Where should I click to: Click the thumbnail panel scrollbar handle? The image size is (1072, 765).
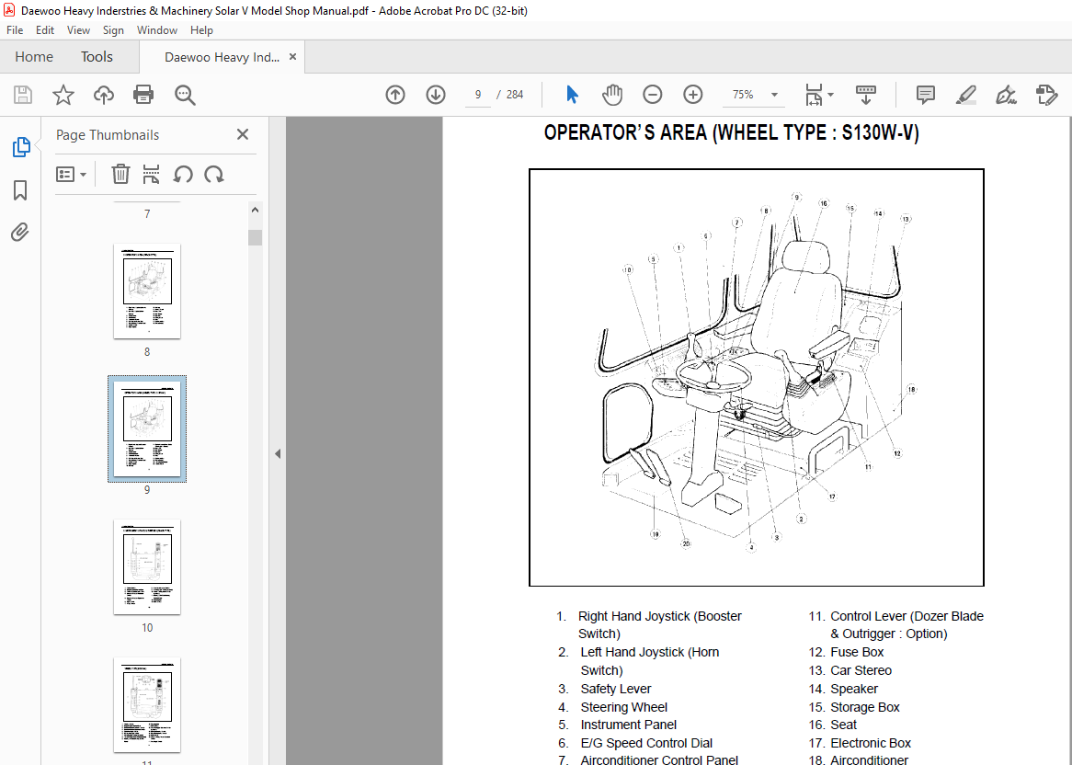[x=255, y=237]
